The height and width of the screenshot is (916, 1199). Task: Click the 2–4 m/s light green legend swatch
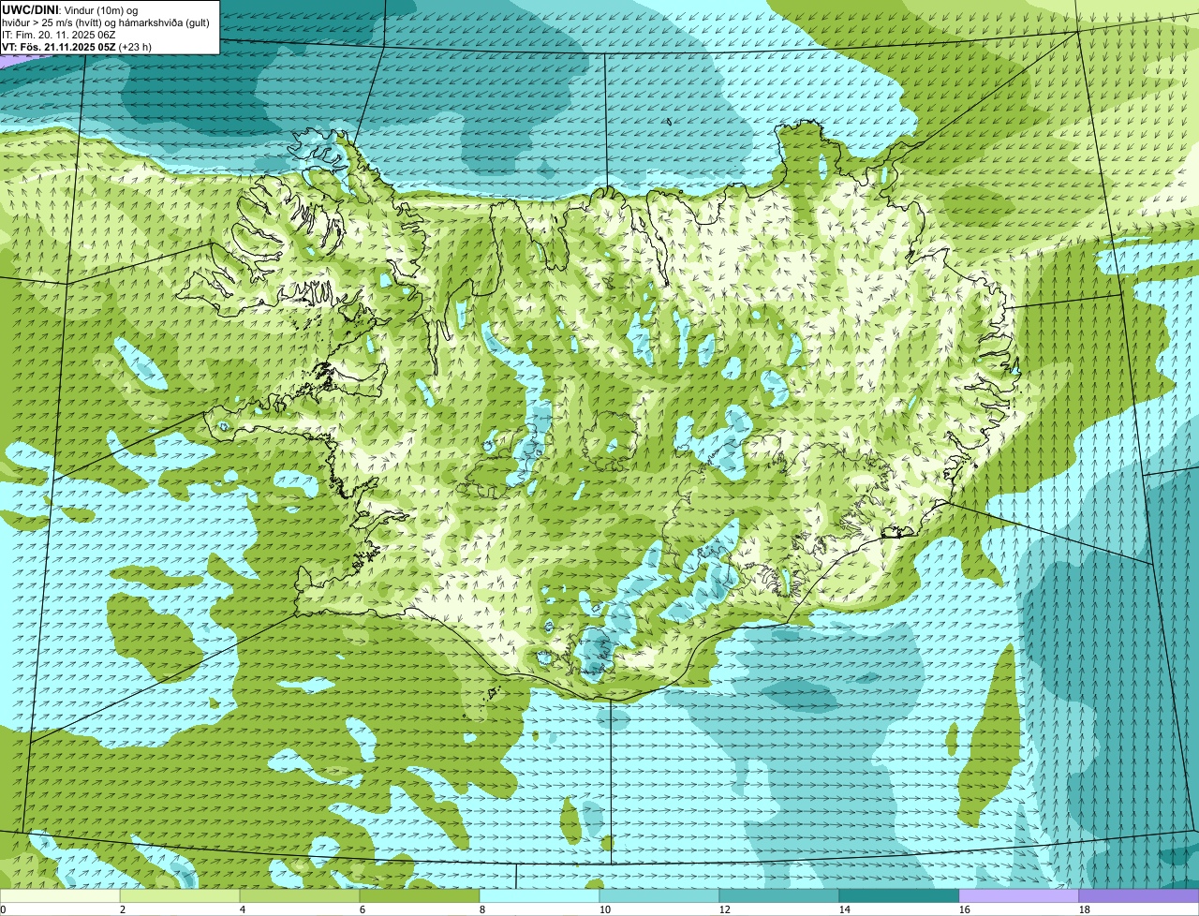180,895
